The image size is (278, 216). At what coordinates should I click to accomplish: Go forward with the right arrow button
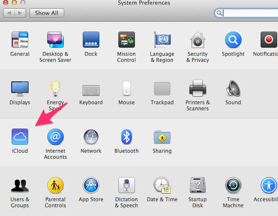(20, 13)
